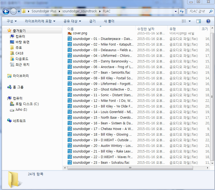Click the vertical scrollbar down arrow
Viewport: 215px width, 190px height.
point(212,163)
